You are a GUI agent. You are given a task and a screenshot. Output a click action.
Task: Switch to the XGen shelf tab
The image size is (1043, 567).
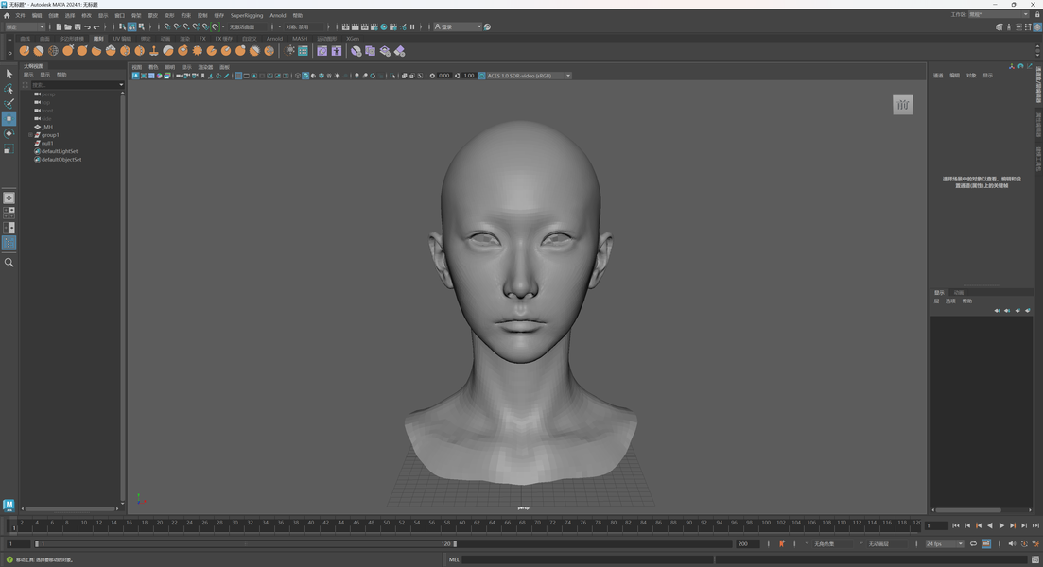coord(353,39)
